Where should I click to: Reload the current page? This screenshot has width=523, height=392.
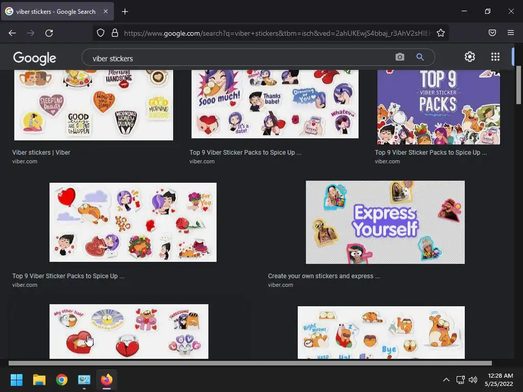tap(49, 33)
